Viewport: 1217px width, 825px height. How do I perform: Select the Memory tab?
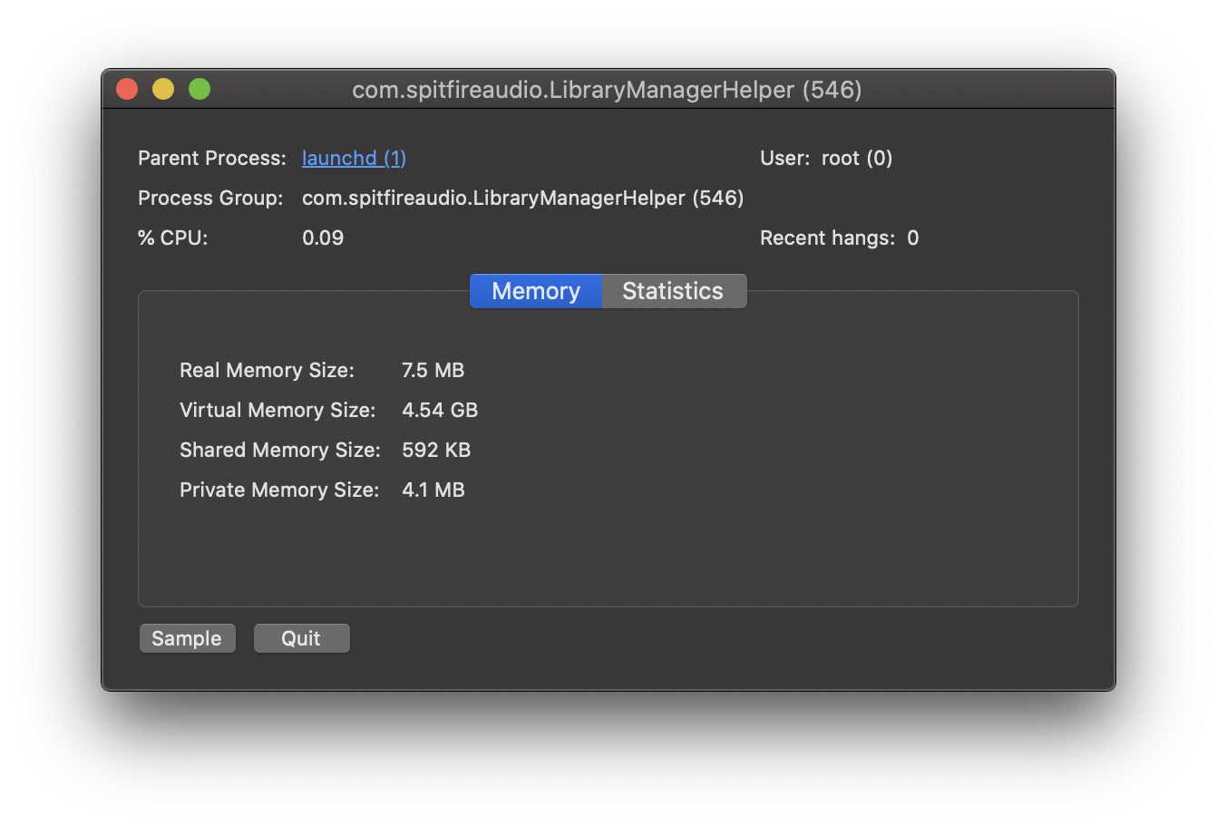(x=536, y=291)
